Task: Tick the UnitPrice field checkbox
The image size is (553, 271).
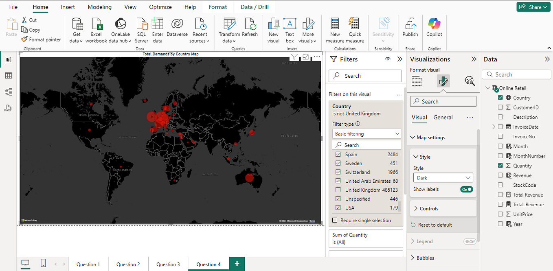Action: [x=500, y=214]
